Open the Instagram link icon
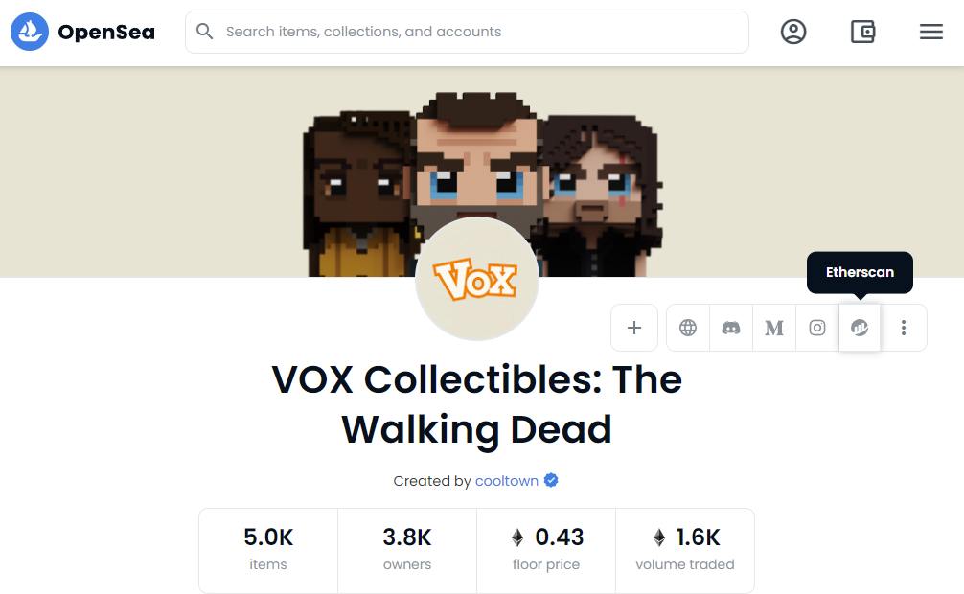Image resolution: width=964 pixels, height=594 pixels. point(817,328)
